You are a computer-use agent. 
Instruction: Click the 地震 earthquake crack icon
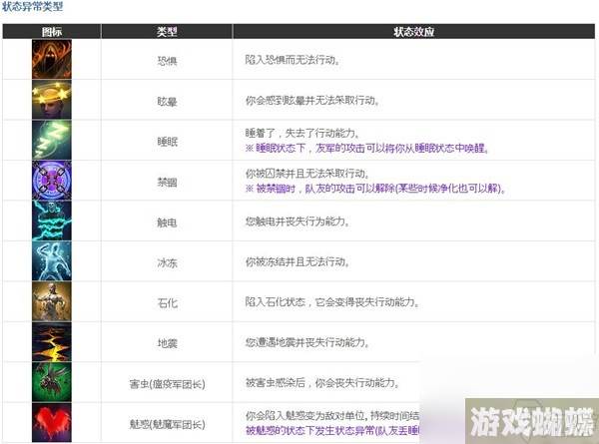click(x=52, y=341)
